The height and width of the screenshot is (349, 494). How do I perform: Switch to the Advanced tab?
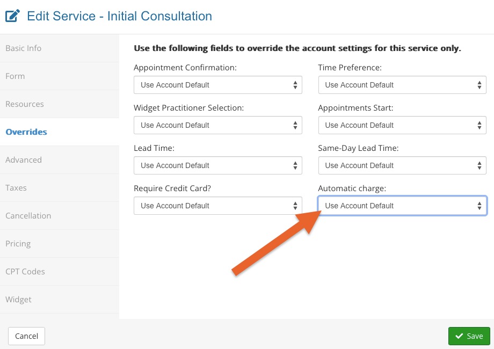pos(60,160)
